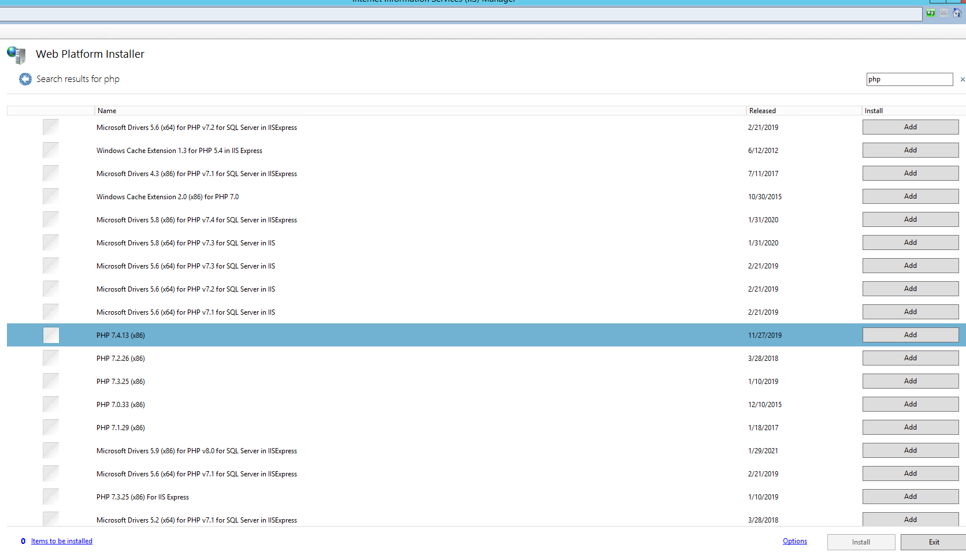Click release date 1/29/2021
This screenshot has height=552, width=966.
pyautogui.click(x=763, y=451)
